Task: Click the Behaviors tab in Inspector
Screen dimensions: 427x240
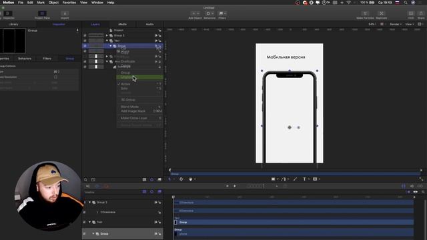Action: [x=25, y=59]
